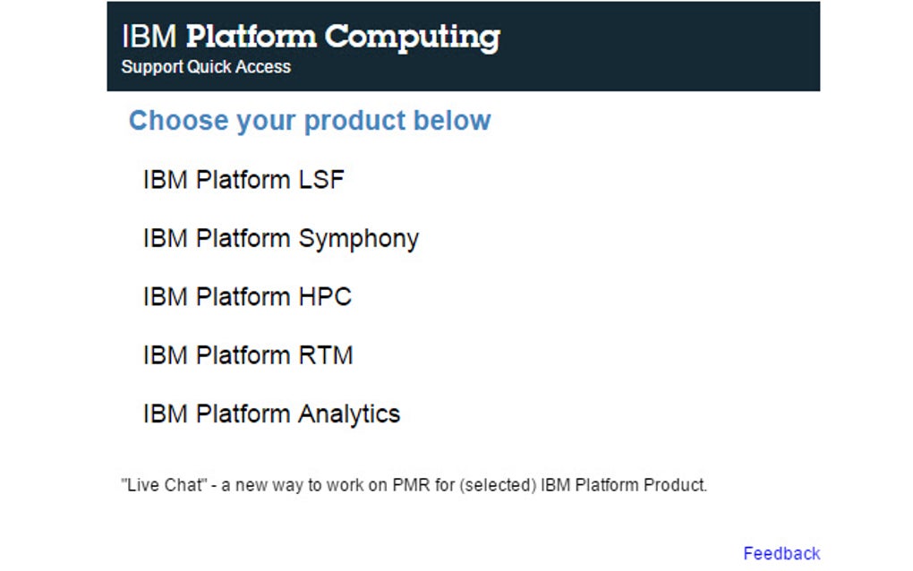Image resolution: width=913 pixels, height=571 pixels.
Task: Click the word 'RTM' in product list
Action: (326, 355)
